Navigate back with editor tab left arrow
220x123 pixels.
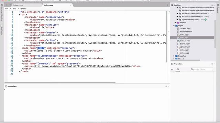[6, 5]
